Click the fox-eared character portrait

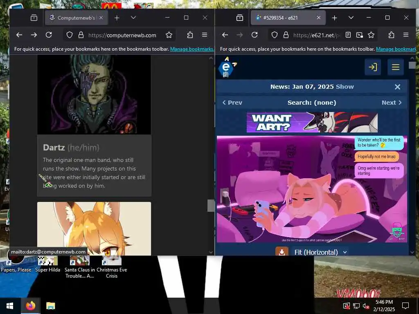tap(94, 229)
